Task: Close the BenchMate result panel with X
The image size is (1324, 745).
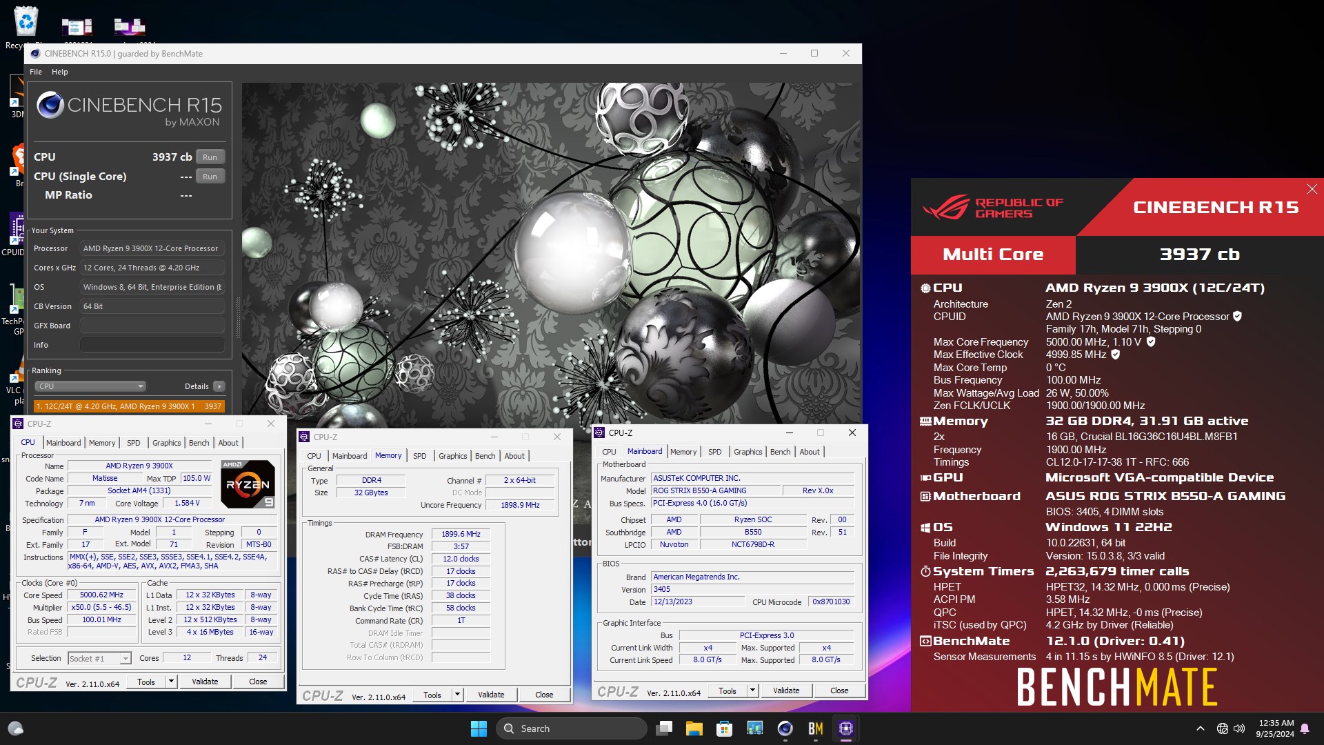Action: (x=1312, y=189)
